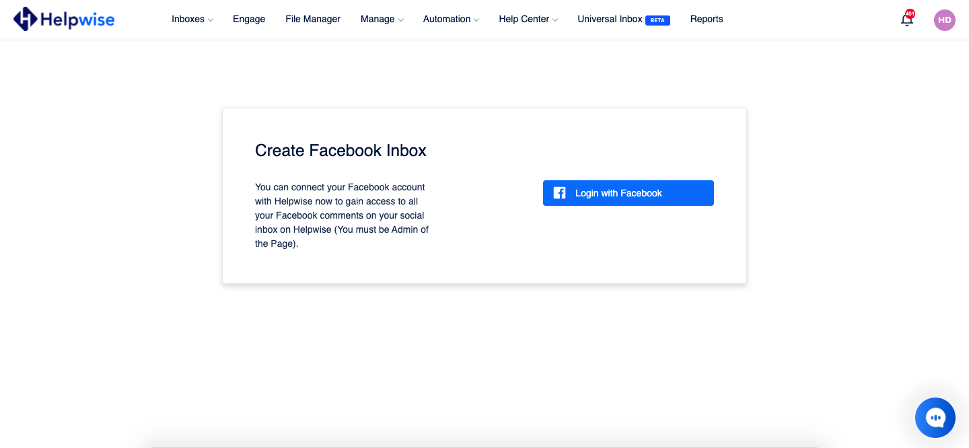Click Login with Facebook button

tap(629, 193)
